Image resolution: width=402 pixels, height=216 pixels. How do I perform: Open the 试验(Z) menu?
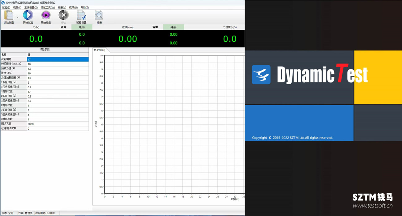(x=6, y=7)
